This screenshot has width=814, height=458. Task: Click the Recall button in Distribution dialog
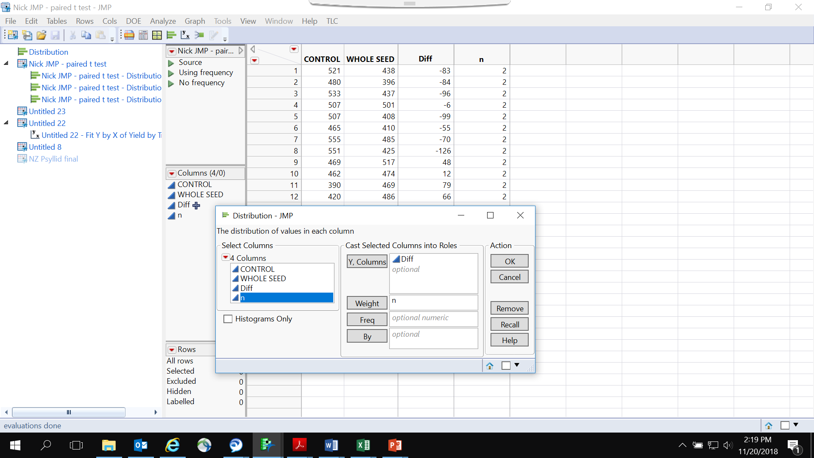tap(509, 324)
